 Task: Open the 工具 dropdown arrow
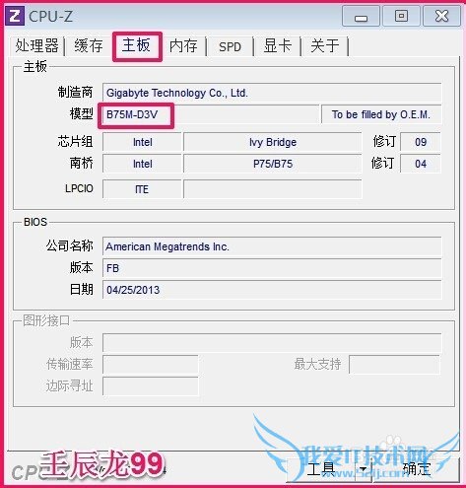point(363,469)
